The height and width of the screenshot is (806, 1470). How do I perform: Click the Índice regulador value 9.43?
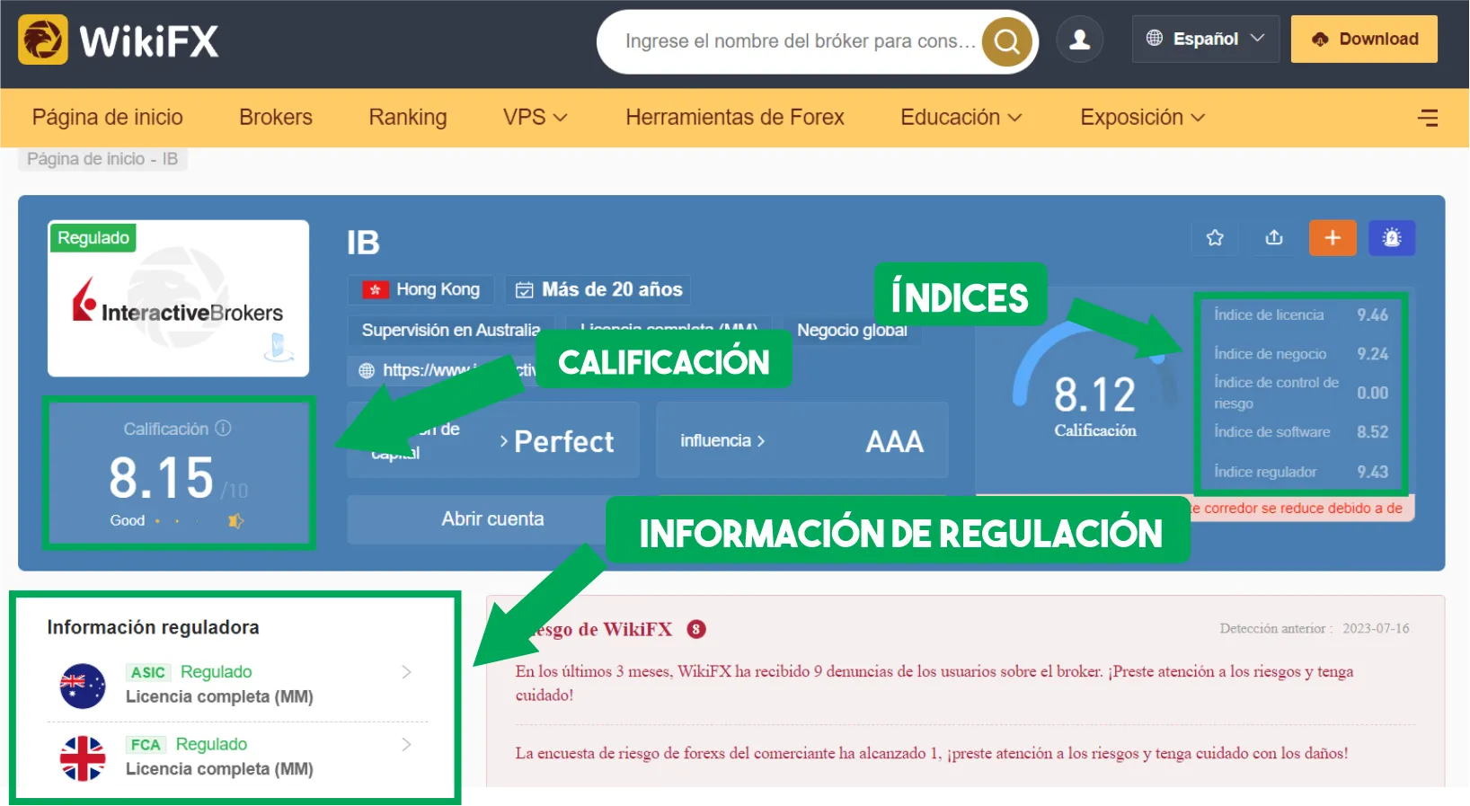(x=1372, y=472)
